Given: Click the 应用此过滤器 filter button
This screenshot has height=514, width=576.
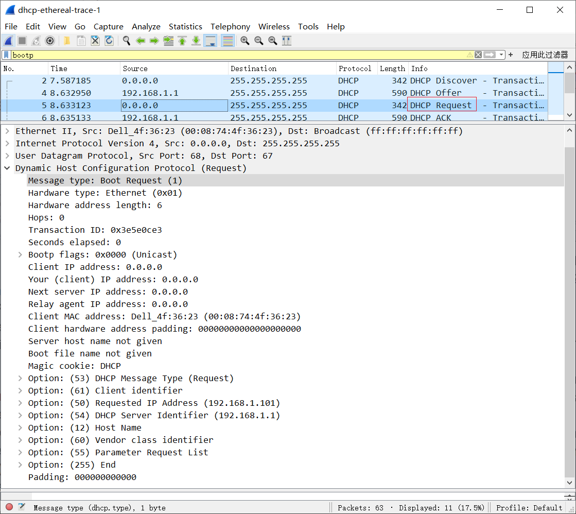Looking at the screenshot, I should [545, 55].
